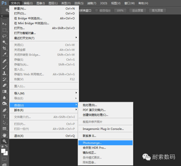
Task: Open the 滤镜(T) menu
Action: pyautogui.click(x=92, y=3)
